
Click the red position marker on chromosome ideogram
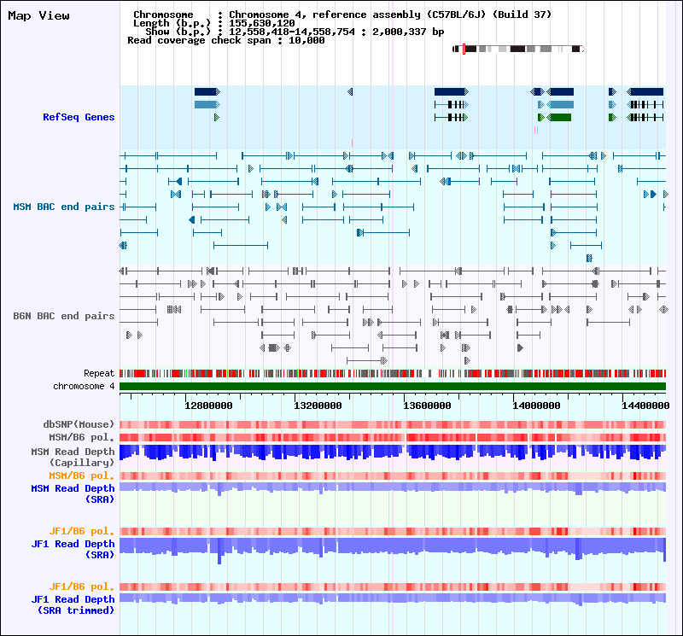(x=463, y=50)
